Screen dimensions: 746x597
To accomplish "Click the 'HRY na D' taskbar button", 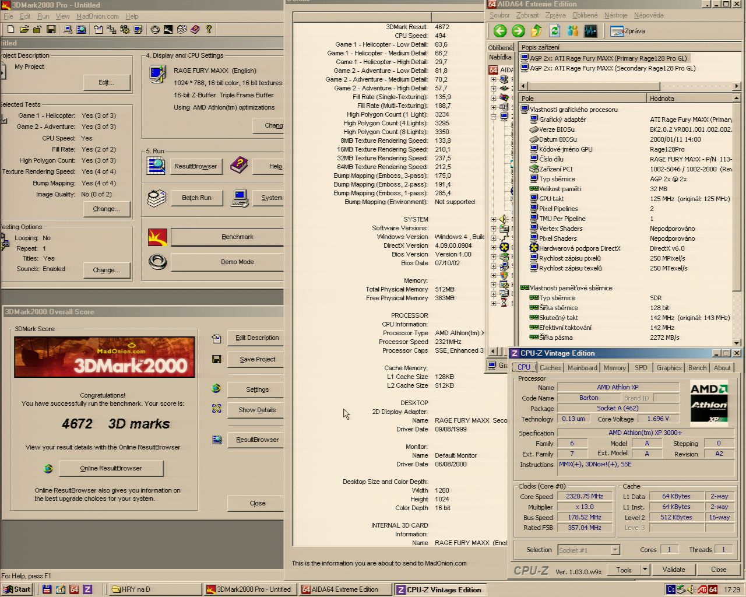I will point(155,589).
